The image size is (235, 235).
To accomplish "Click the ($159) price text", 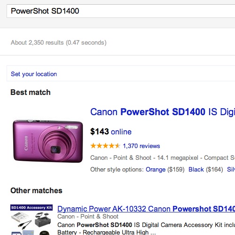I will tap(176, 170).
